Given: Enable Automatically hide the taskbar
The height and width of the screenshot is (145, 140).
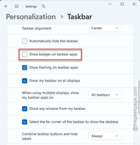Looking at the screenshot, I should [25, 41].
